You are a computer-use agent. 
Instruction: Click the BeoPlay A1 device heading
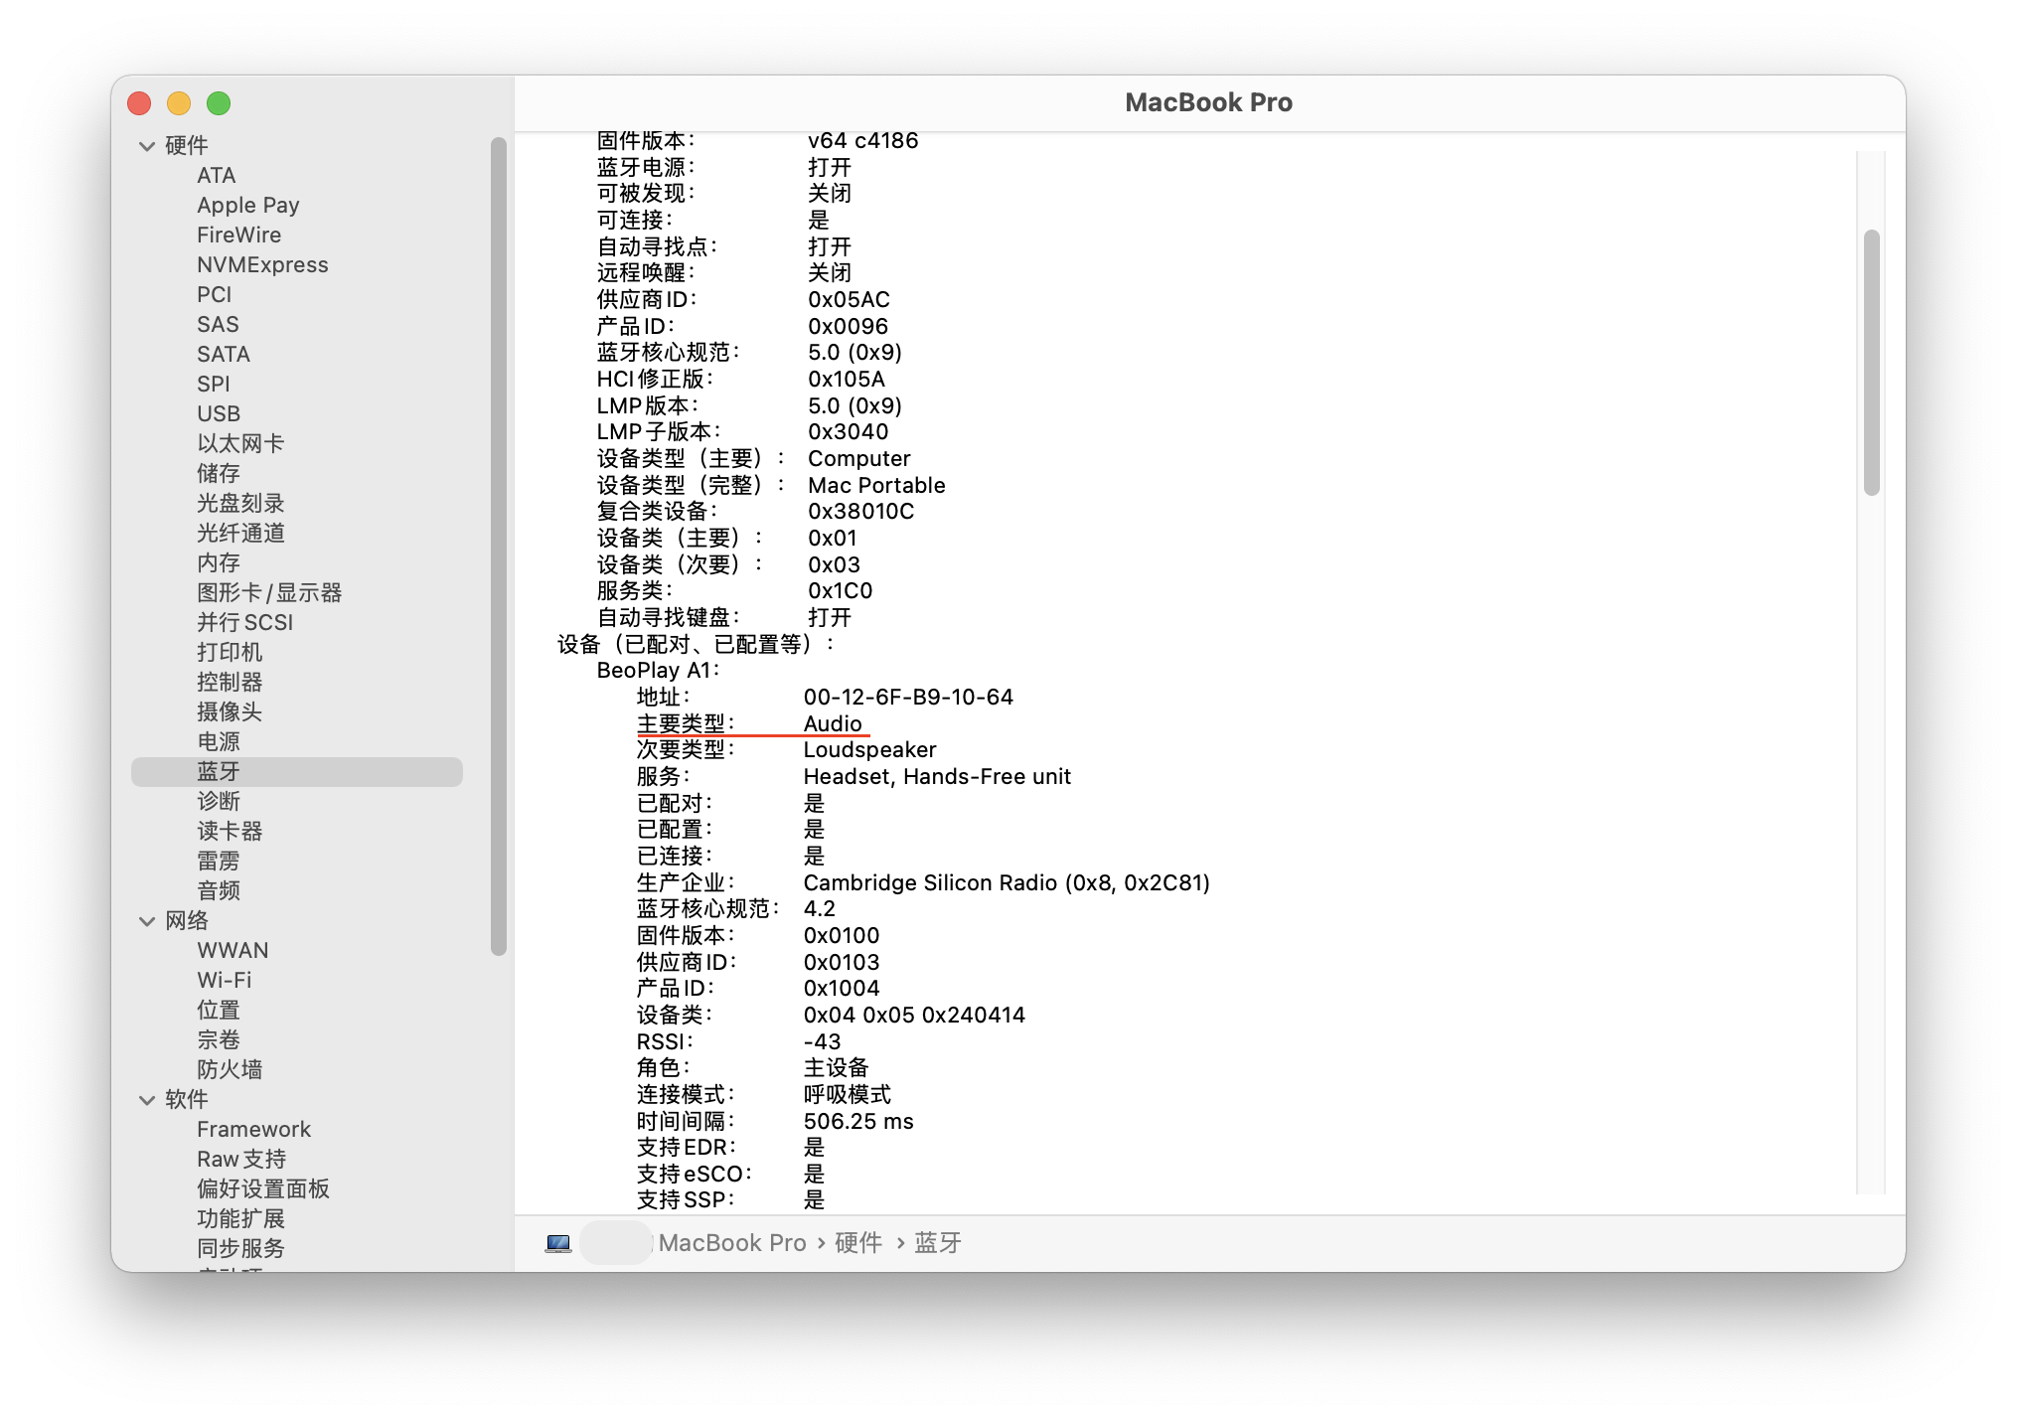[657, 671]
